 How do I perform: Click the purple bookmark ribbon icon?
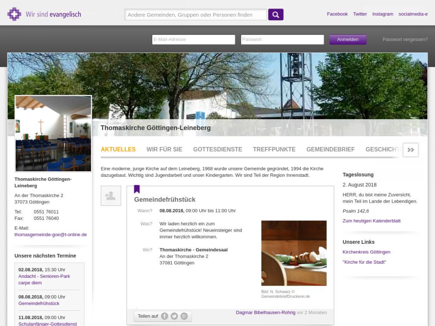pyautogui.click(x=137, y=189)
